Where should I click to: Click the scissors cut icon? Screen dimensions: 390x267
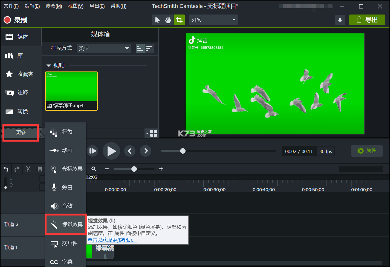(x=28, y=169)
